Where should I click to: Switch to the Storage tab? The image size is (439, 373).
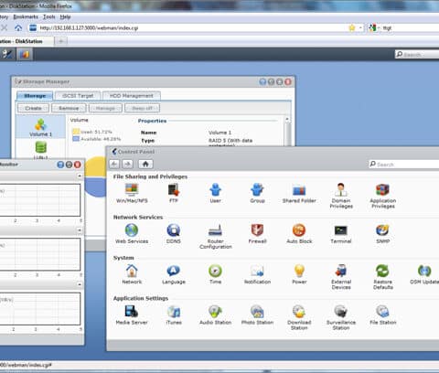pos(35,96)
